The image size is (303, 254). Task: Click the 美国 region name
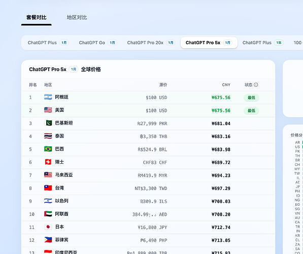click(x=59, y=110)
